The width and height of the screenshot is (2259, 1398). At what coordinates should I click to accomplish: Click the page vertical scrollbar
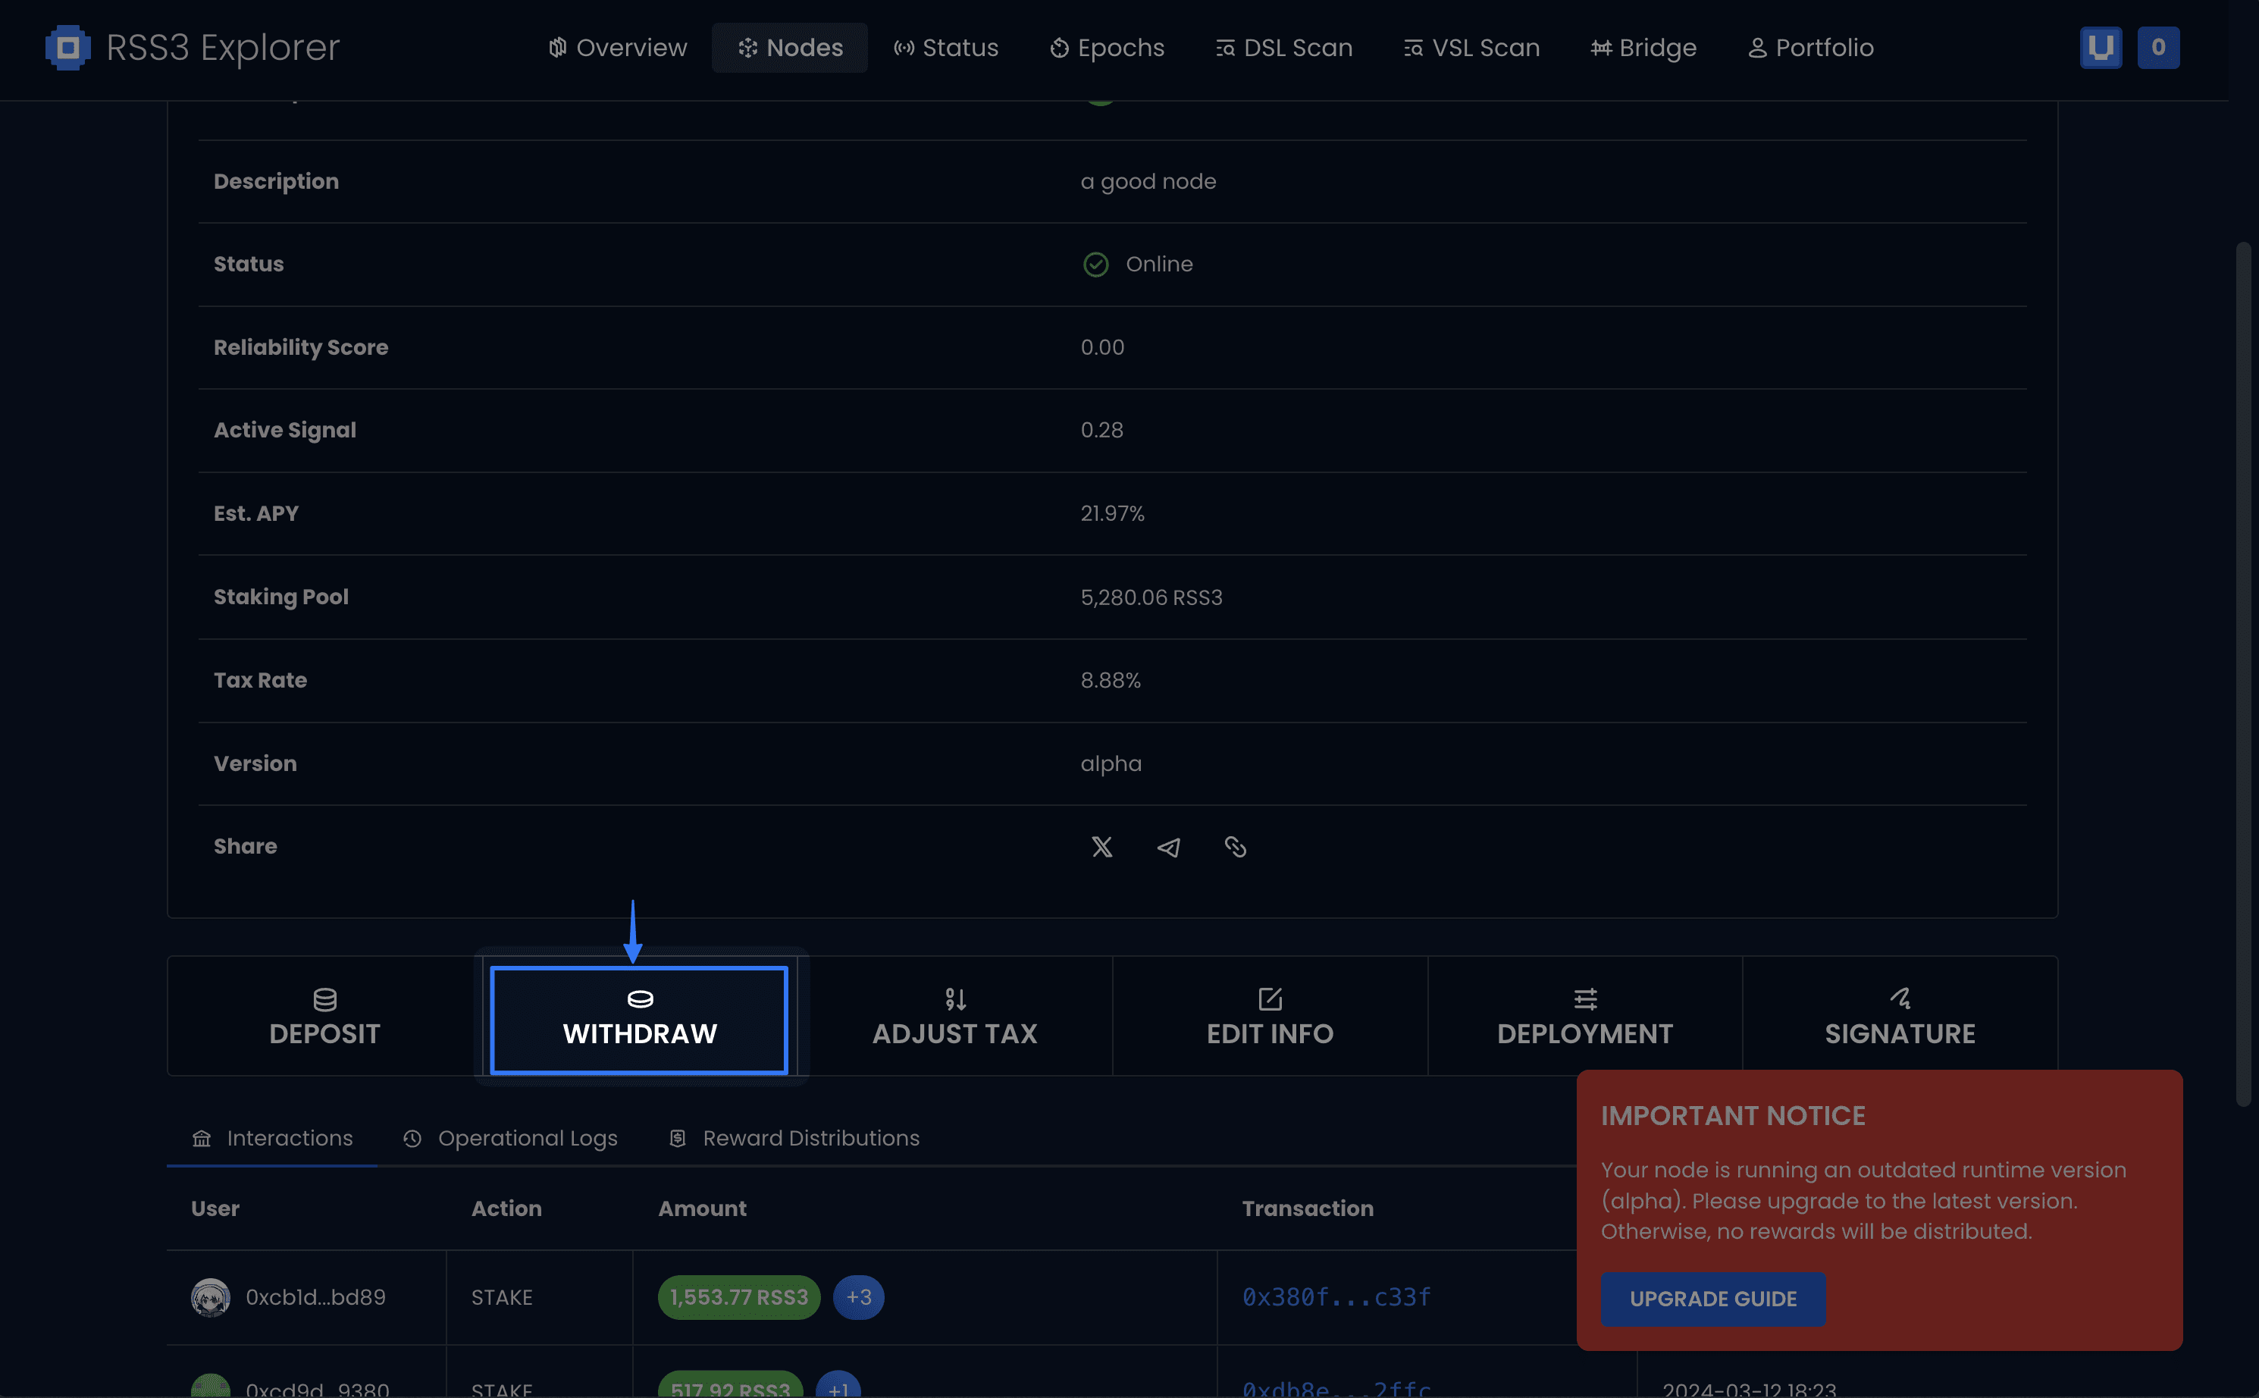tap(2243, 673)
